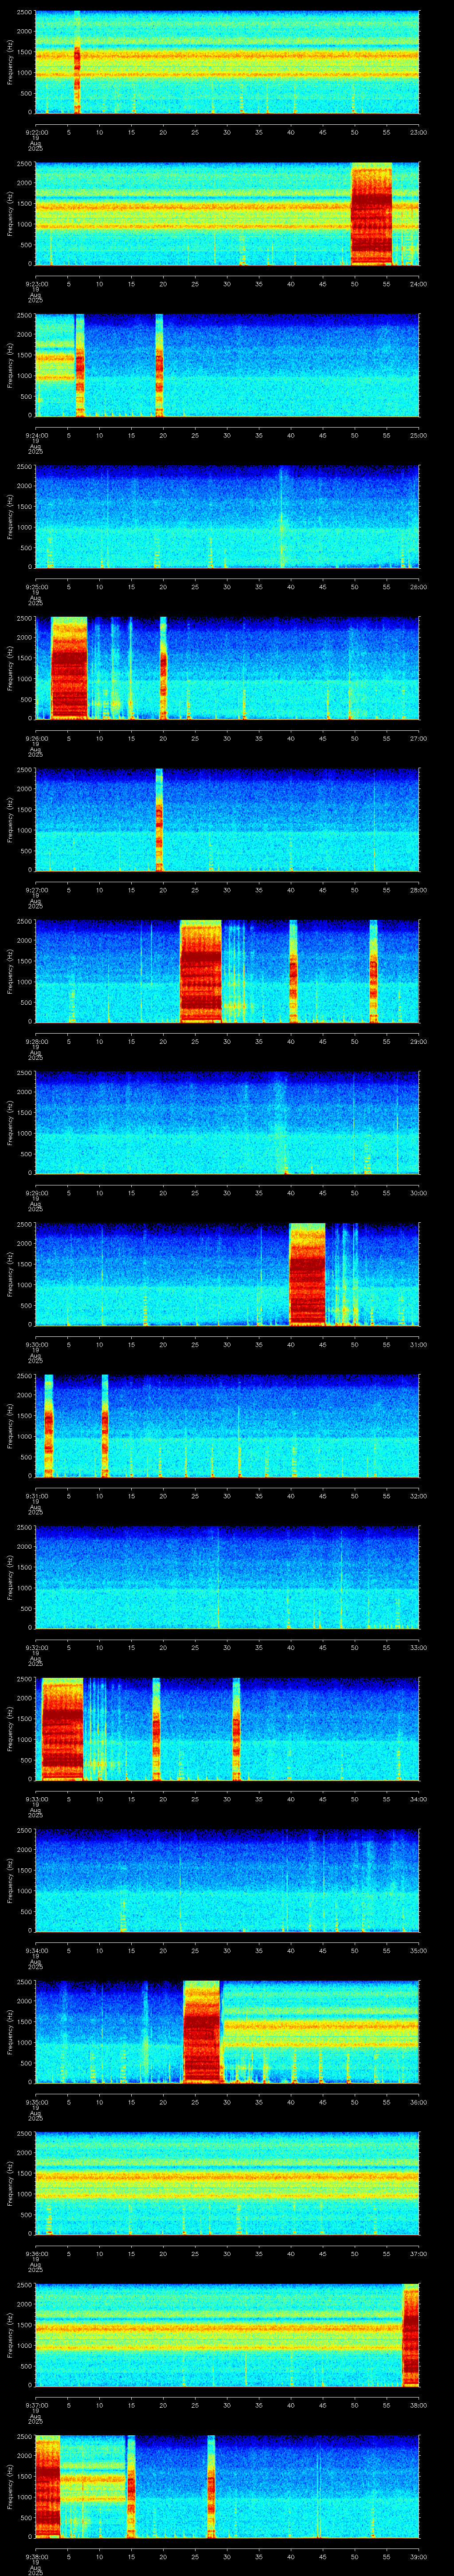
Task: Click the red broadband burst in the 9:23 panel
Action: click(x=372, y=214)
